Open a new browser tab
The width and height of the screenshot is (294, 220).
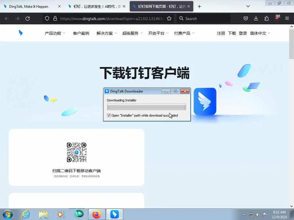coord(199,7)
